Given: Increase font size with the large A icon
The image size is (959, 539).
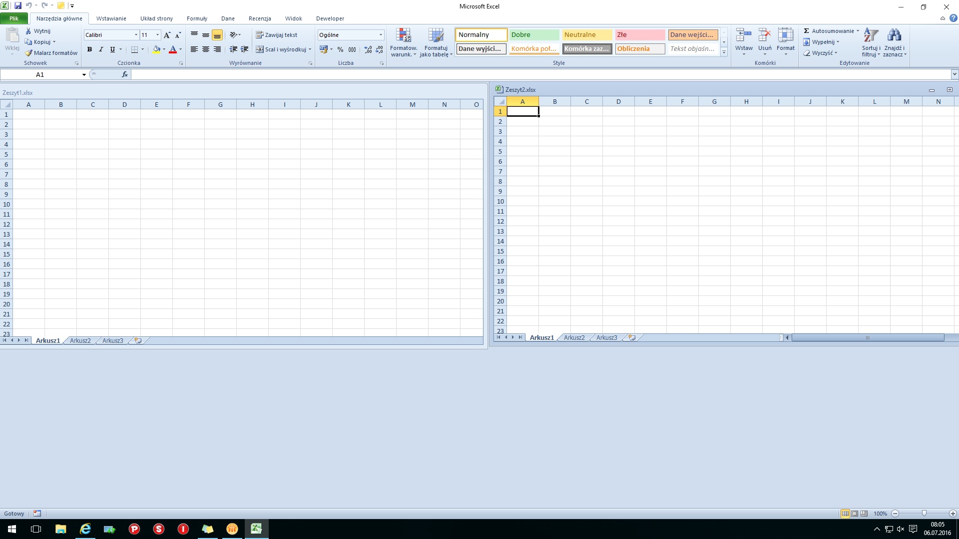Looking at the screenshot, I should point(167,35).
